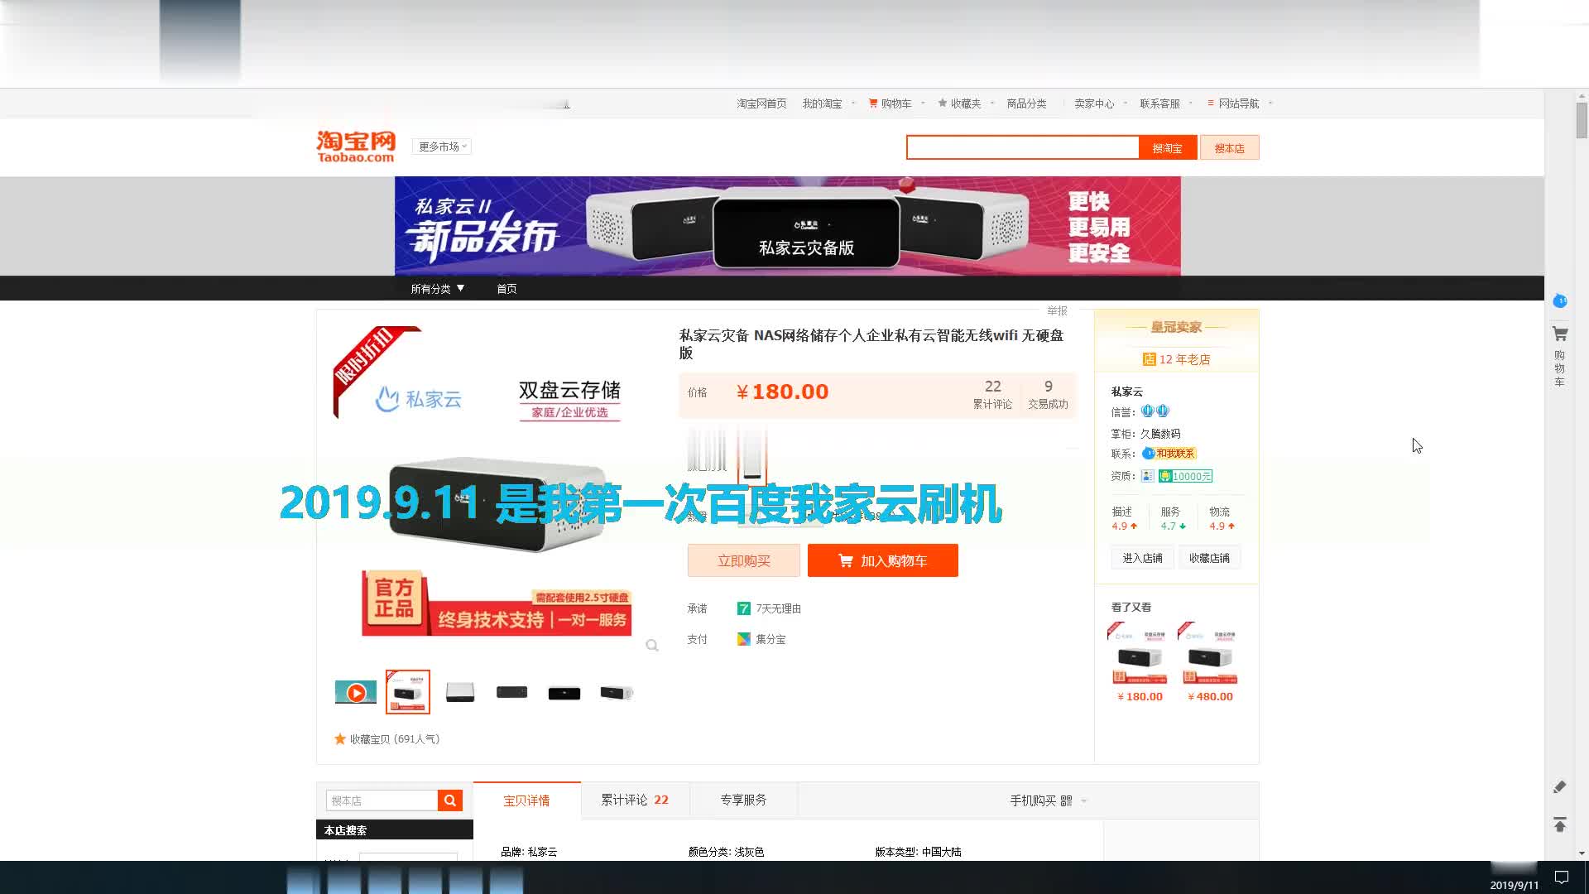
Task: Click 加入购物车 add to cart button
Action: coord(882,560)
